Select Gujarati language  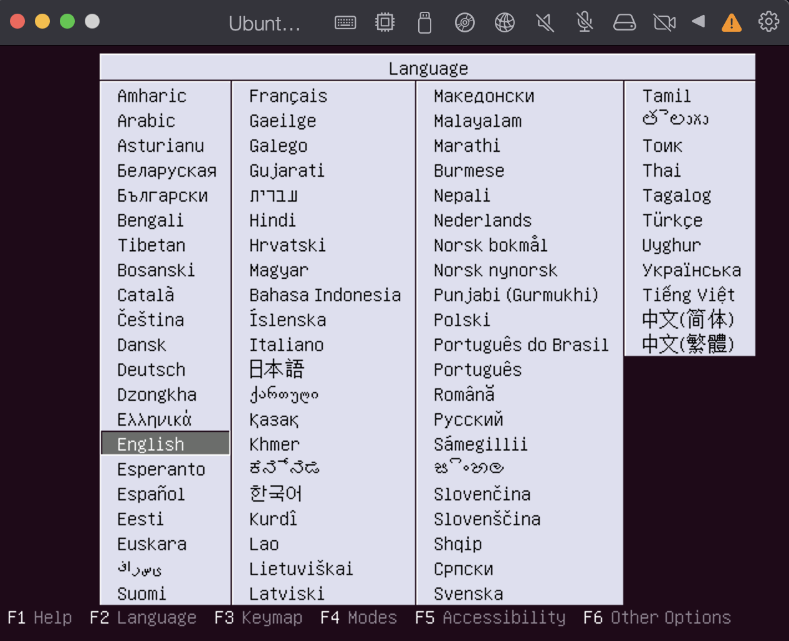(287, 171)
